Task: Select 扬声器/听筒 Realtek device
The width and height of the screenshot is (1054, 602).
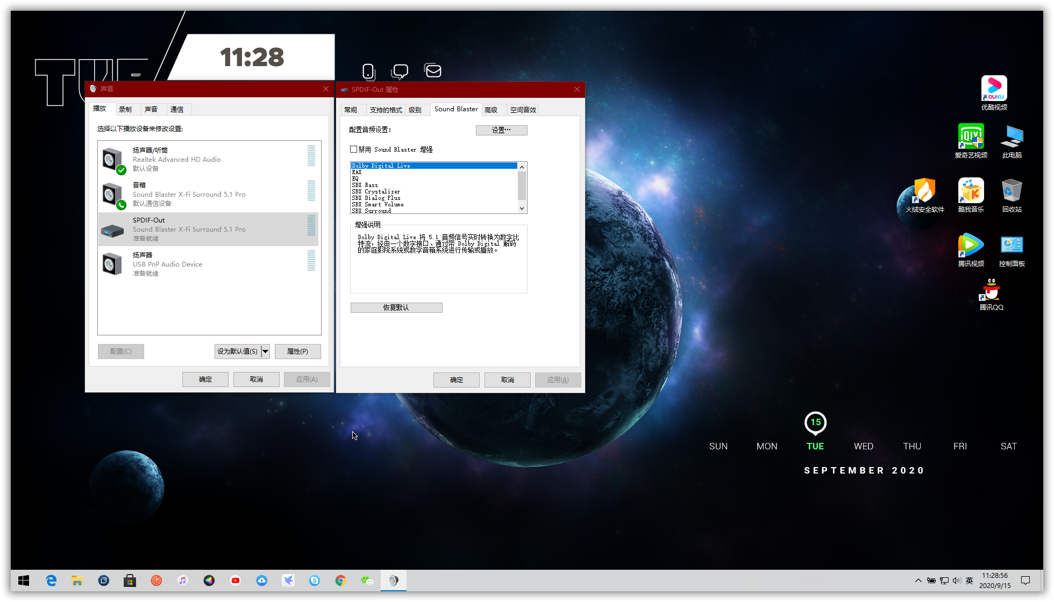Action: (208, 160)
